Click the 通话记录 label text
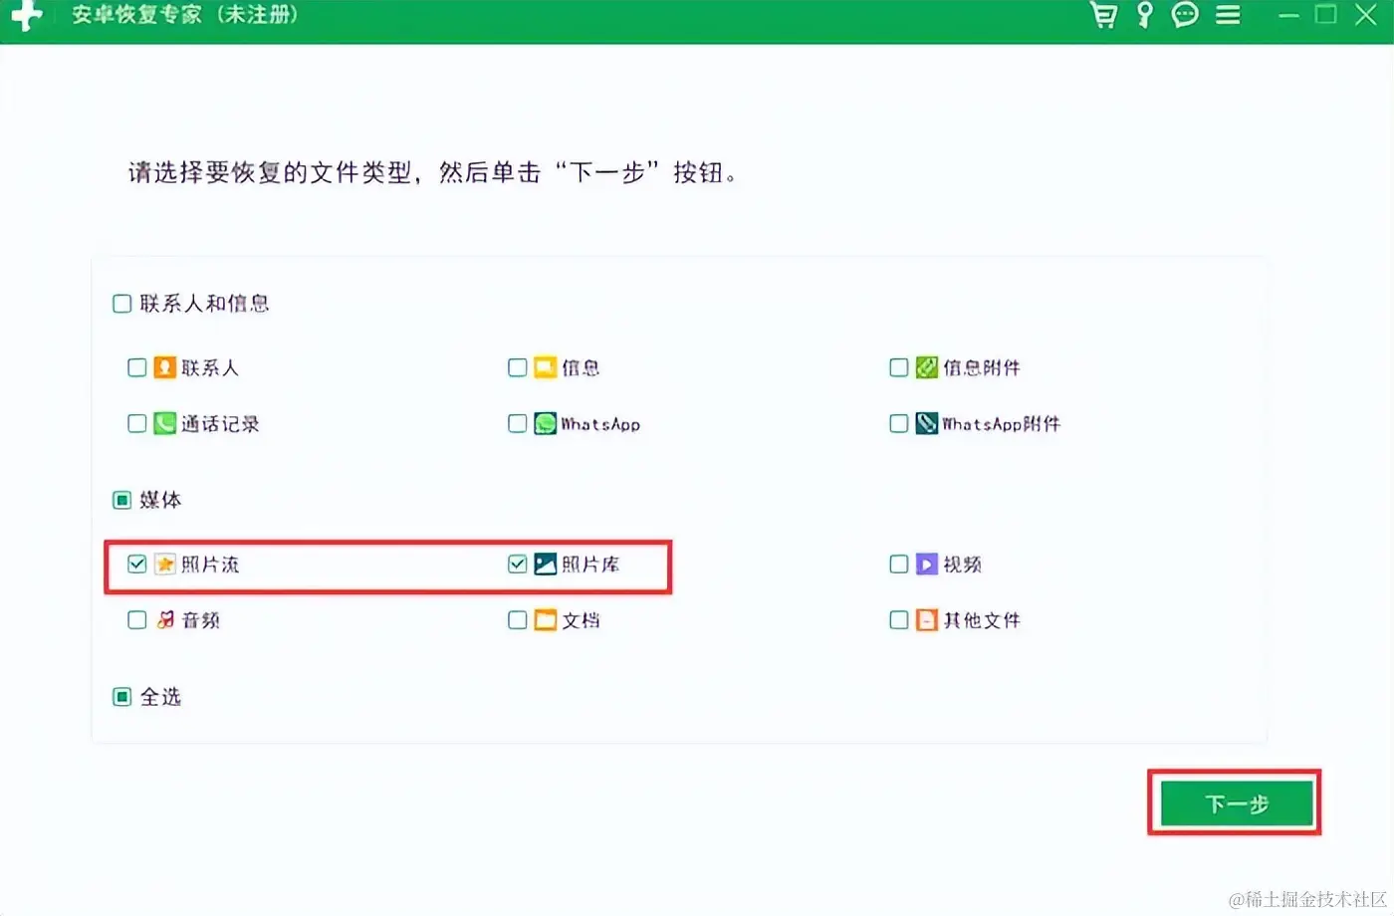The height and width of the screenshot is (916, 1394). tap(220, 423)
